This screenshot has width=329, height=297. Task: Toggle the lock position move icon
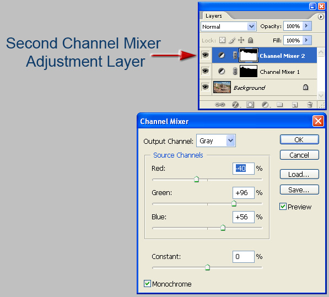(241, 40)
